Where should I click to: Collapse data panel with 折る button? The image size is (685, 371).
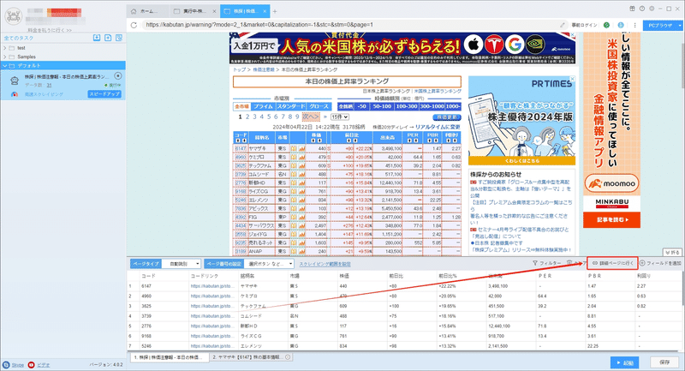coord(673,253)
